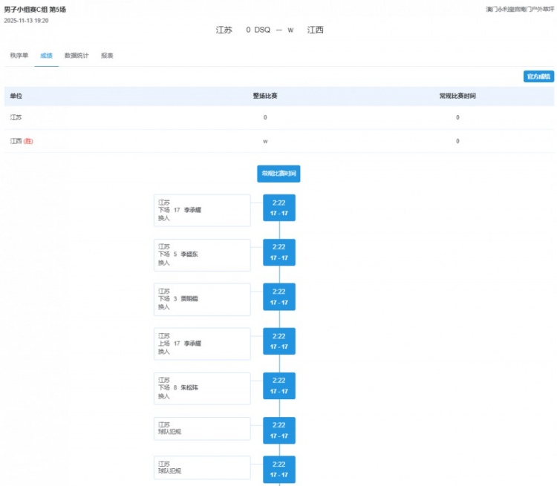This screenshot has width=557, height=486.
Task: Click the 下场 5 substitution event card
Action: tap(202, 255)
